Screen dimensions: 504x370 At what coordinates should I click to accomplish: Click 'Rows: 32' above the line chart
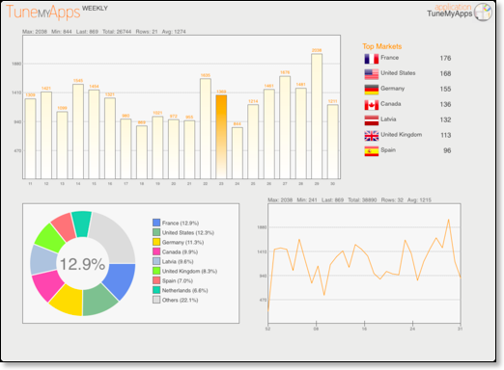(x=392, y=199)
